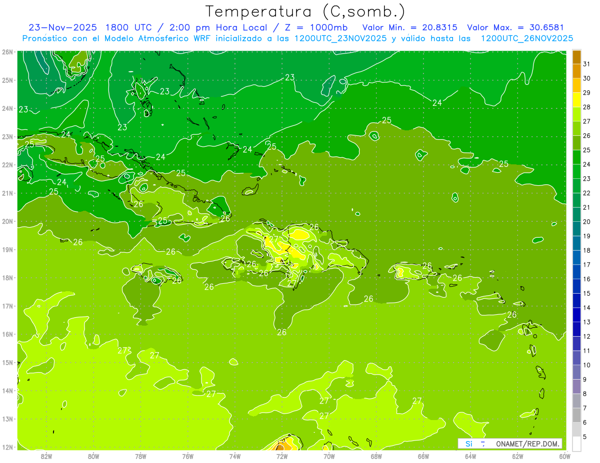Image resolution: width=600 pixels, height=463 pixels.
Task: Click the '74W' longitude axis label
Action: tap(234, 456)
